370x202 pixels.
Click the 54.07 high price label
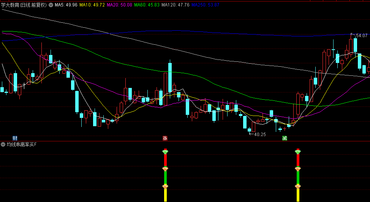[362, 36]
